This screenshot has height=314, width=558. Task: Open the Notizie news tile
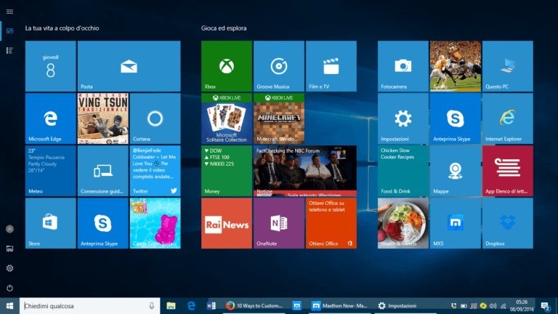pyautogui.click(x=305, y=171)
